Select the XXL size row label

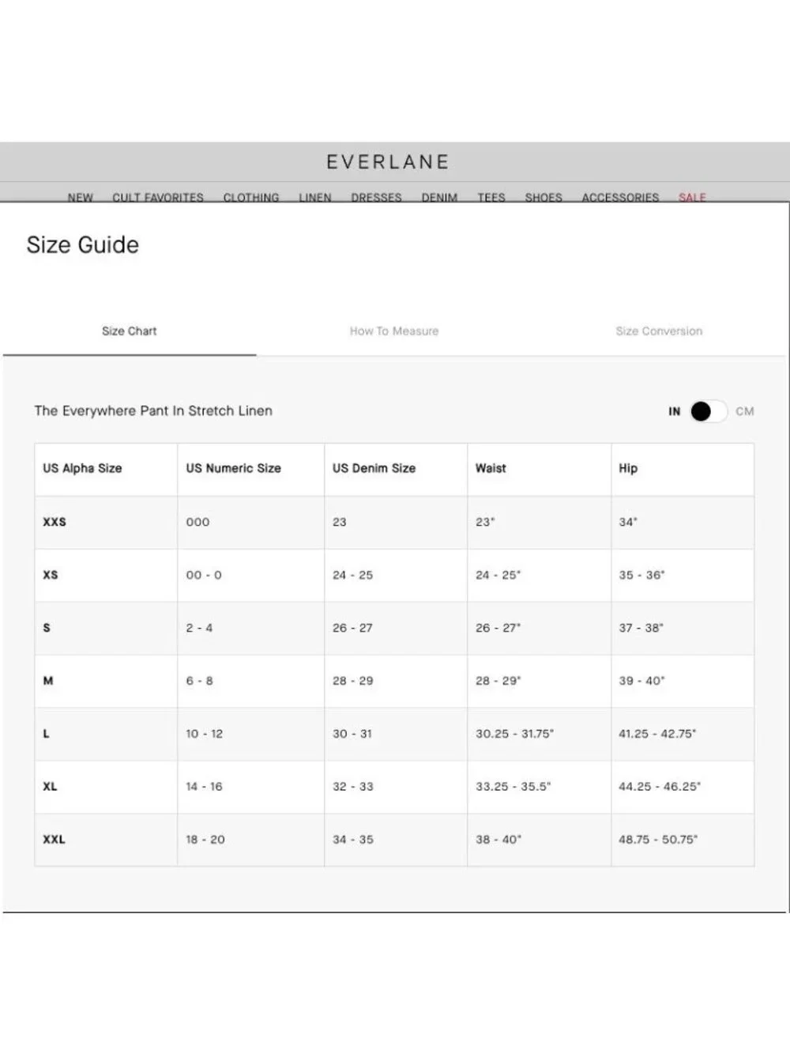54,840
